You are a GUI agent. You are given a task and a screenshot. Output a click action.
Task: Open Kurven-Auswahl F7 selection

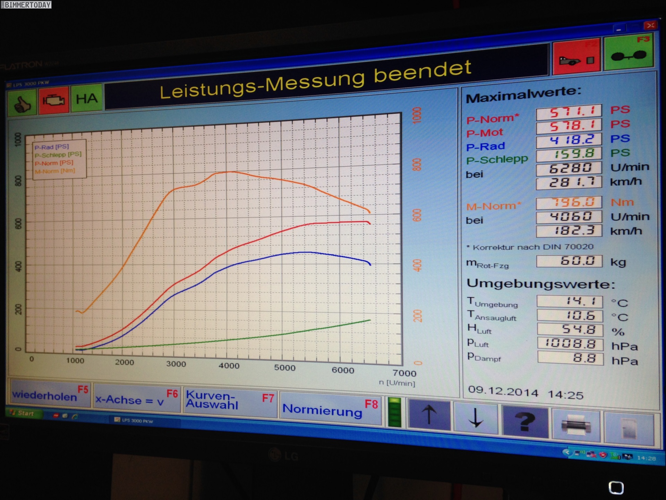pyautogui.click(x=230, y=403)
